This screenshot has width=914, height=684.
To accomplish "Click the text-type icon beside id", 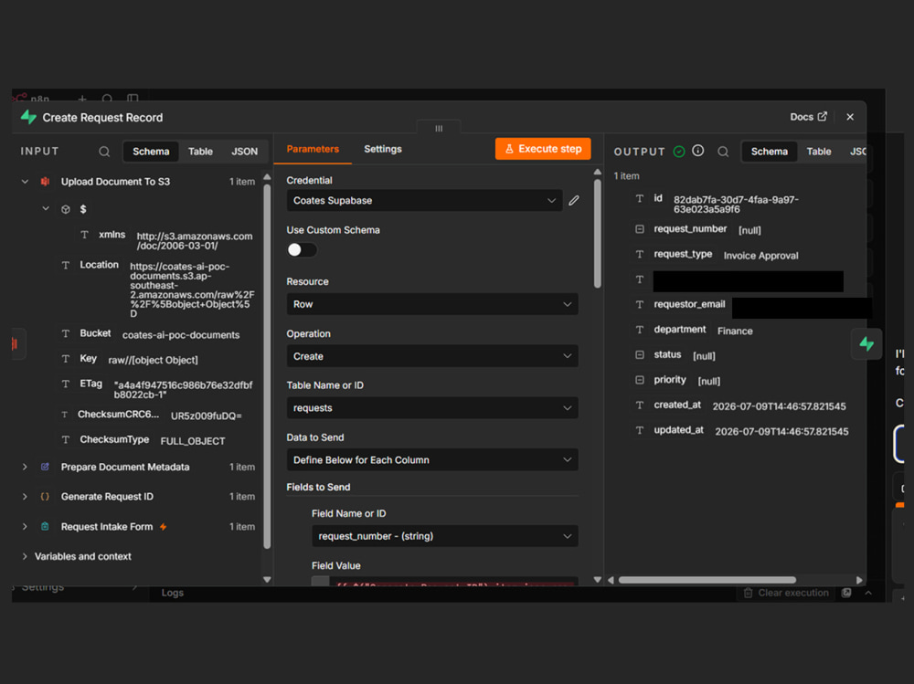I will (640, 199).
